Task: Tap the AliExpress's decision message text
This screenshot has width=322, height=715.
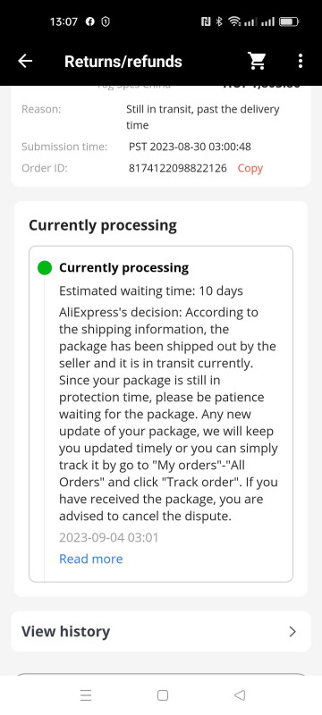Action: point(168,414)
